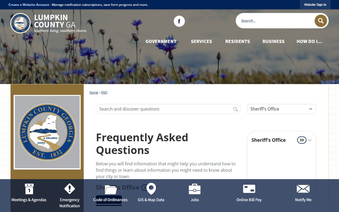Open the Government menu

pos(161,41)
